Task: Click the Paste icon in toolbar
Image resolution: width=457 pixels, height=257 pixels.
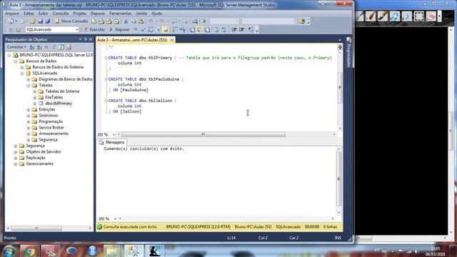Action: point(141,21)
